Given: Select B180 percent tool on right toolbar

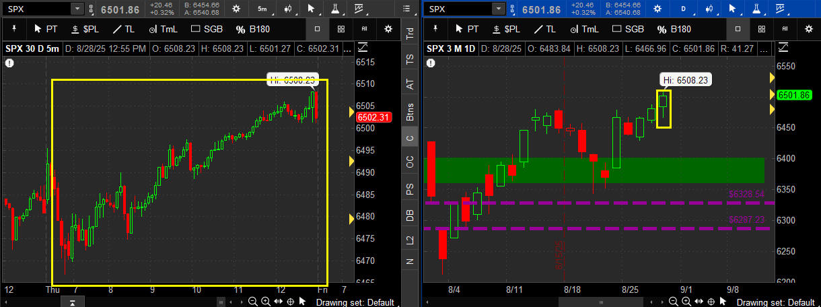Looking at the screenshot, I should [x=674, y=29].
